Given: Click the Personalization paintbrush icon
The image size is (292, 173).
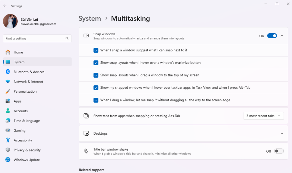Looking at the screenshot, I should (x=8, y=91).
